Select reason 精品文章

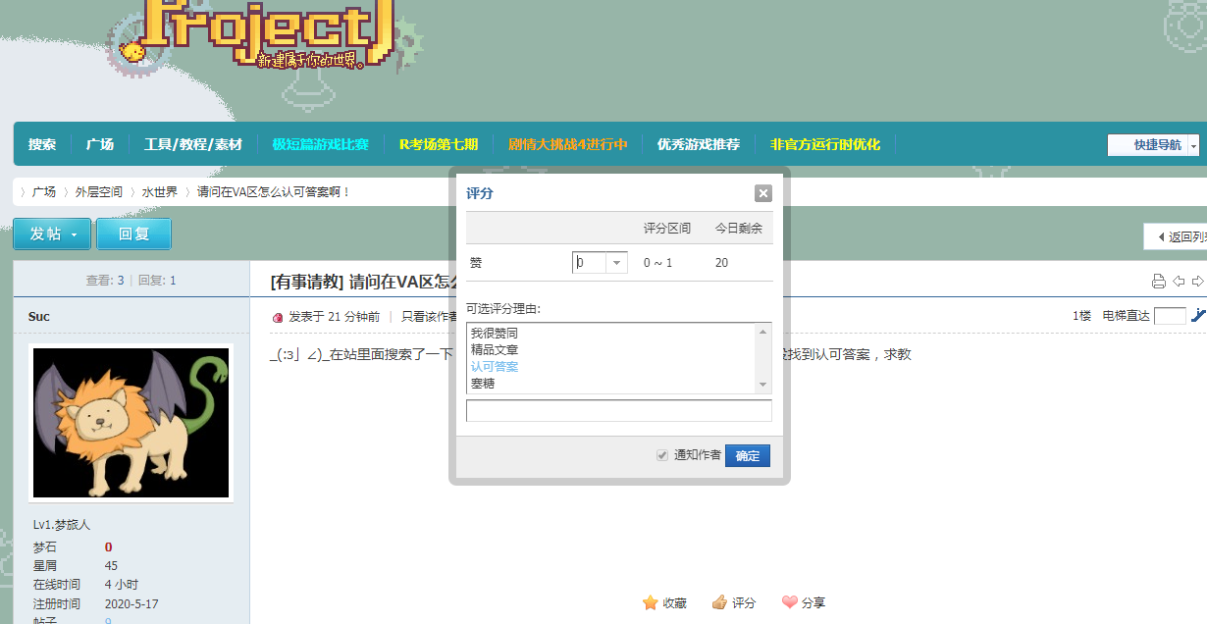[x=494, y=349]
